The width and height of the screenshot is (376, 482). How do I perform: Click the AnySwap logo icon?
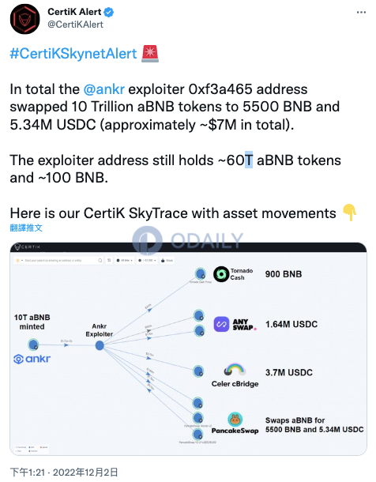click(221, 324)
